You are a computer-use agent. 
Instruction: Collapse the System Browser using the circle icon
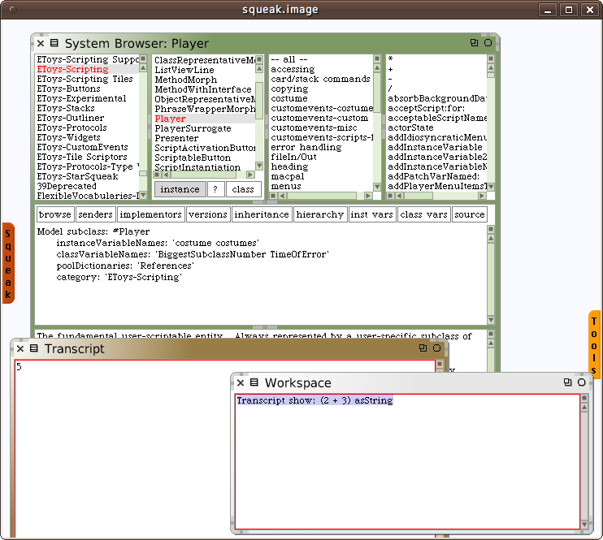coord(488,43)
